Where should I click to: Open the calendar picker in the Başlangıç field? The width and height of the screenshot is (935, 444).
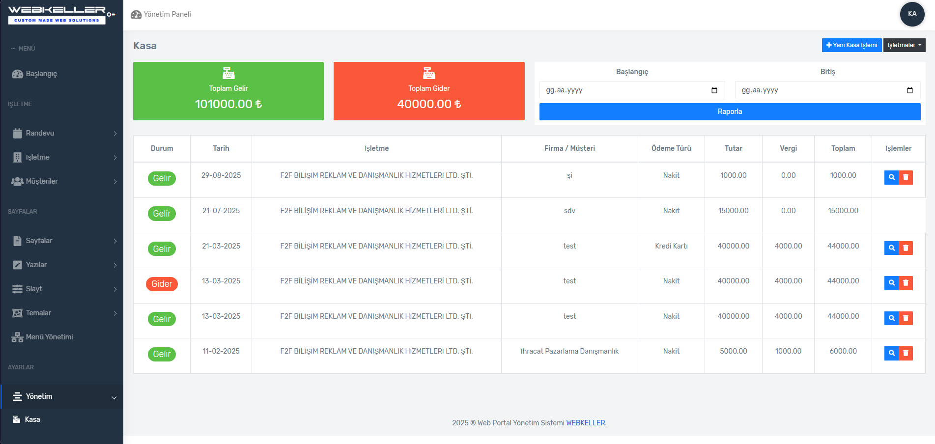[x=714, y=90]
